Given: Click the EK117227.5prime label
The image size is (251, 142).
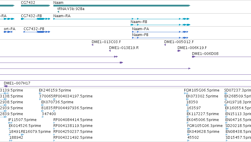Looking at the screenshot, I should pos(203,114).
